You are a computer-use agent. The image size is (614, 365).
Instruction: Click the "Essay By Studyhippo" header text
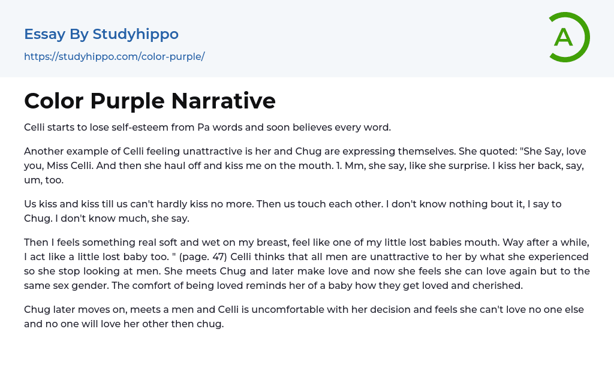coord(101,34)
